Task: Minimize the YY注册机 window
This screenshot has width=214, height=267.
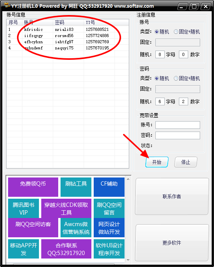Action: [x=182, y=7]
